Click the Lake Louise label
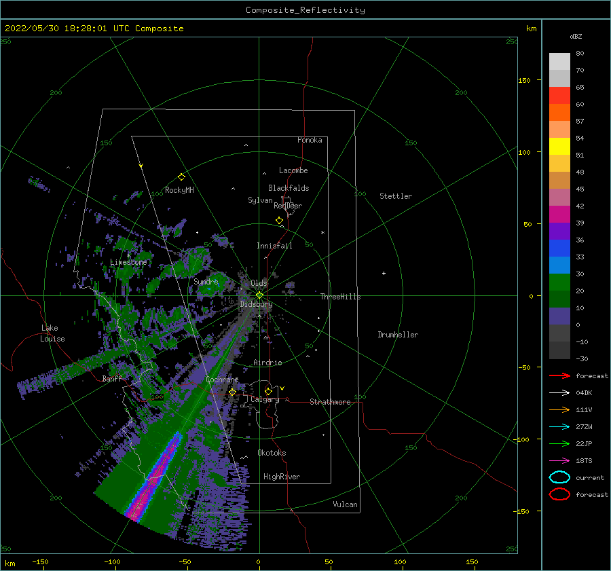Screen dimensions: 611x571 (x=52, y=333)
